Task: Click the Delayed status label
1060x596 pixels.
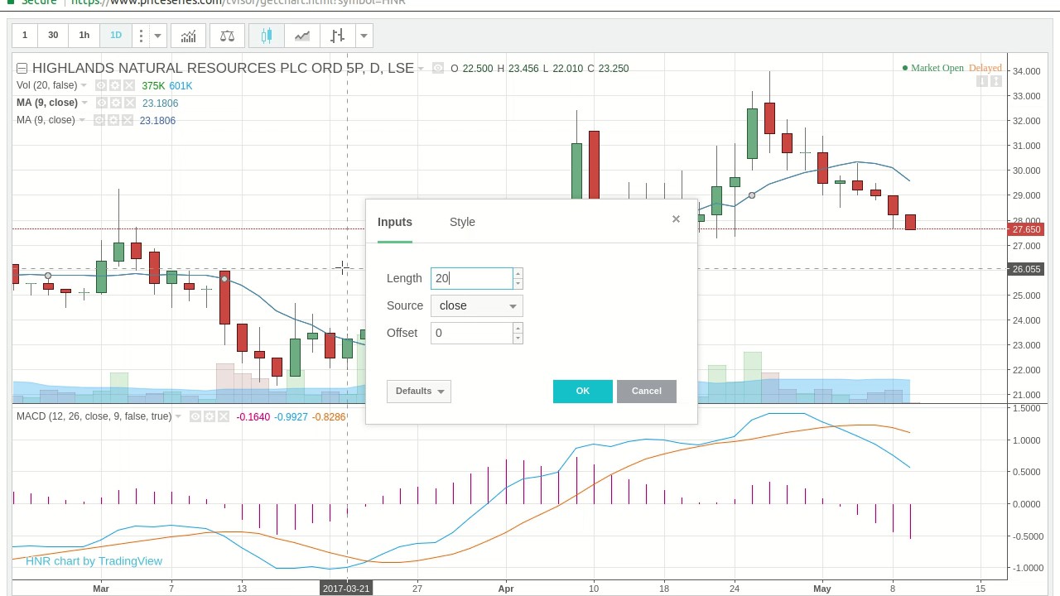Action: (985, 68)
